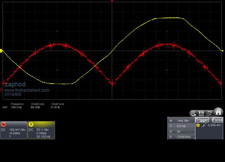The width and height of the screenshot is (225, 162).
Task: Click the 0.000 mV trigger level value
Action: coord(215,125)
